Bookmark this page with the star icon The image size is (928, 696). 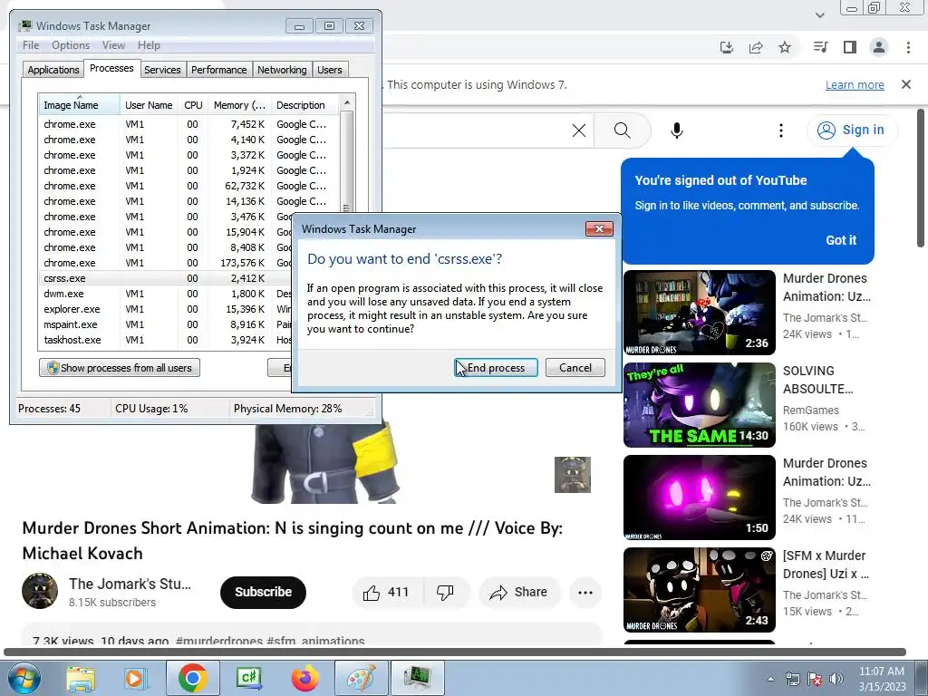pos(785,47)
